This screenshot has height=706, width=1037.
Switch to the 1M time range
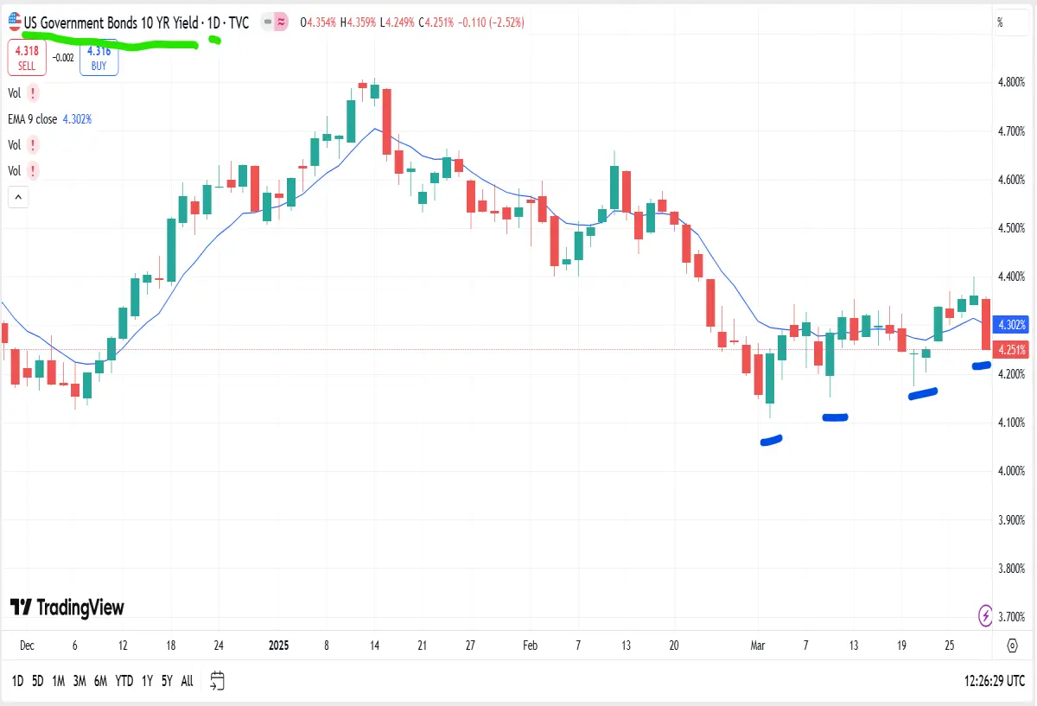tap(58, 681)
